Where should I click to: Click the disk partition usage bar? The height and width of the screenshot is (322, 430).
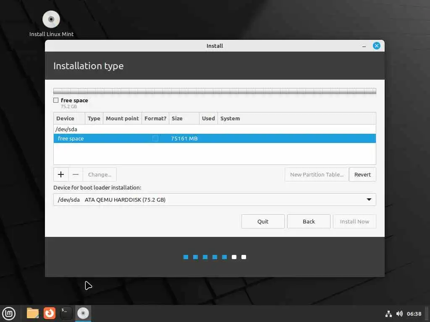pos(215,91)
